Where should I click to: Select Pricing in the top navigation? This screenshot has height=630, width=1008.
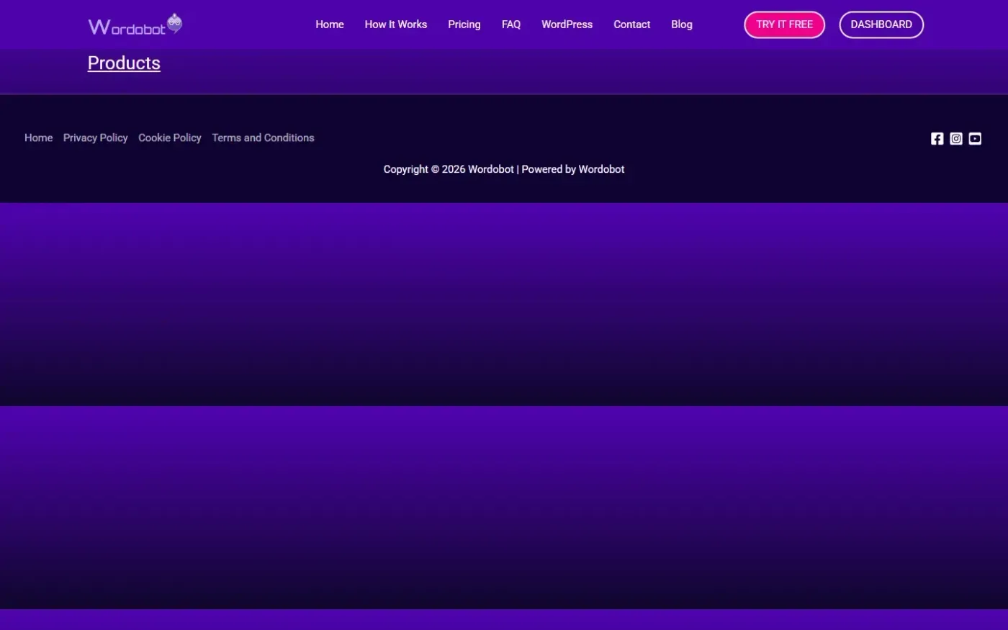[464, 24]
